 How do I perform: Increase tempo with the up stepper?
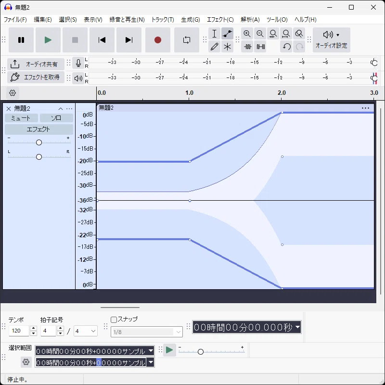point(33,328)
